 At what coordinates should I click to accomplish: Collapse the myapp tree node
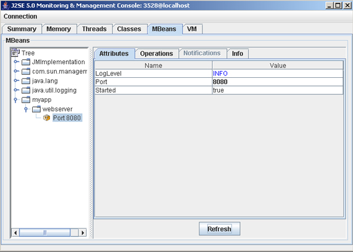pyautogui.click(x=15, y=99)
